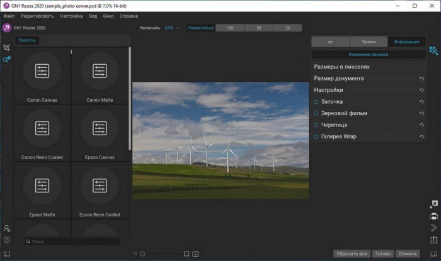Toggle the right panel visibility icon

[x=433, y=253]
